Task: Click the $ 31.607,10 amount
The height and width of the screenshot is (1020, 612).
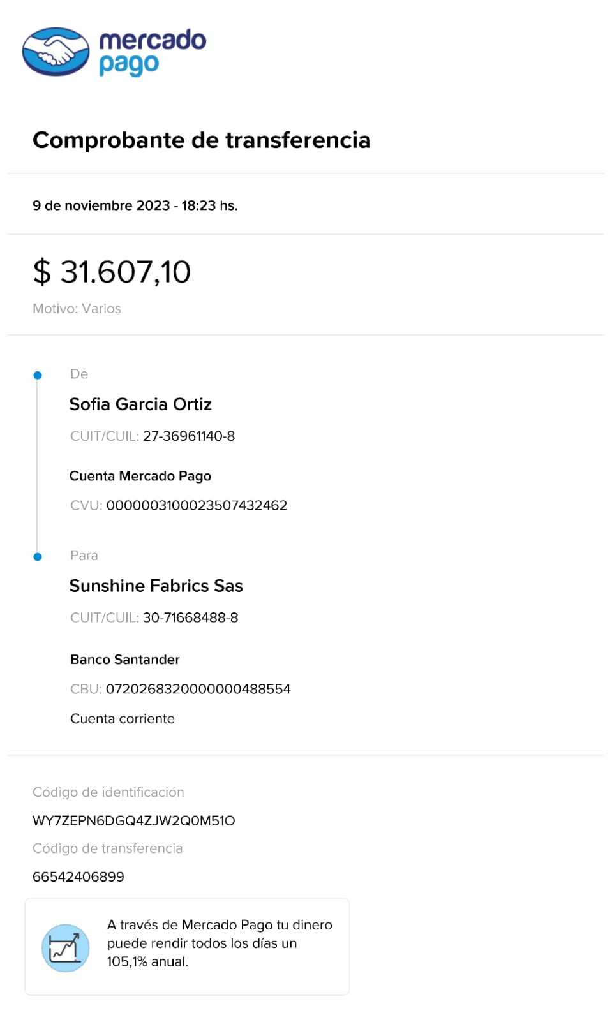Action: (x=112, y=272)
